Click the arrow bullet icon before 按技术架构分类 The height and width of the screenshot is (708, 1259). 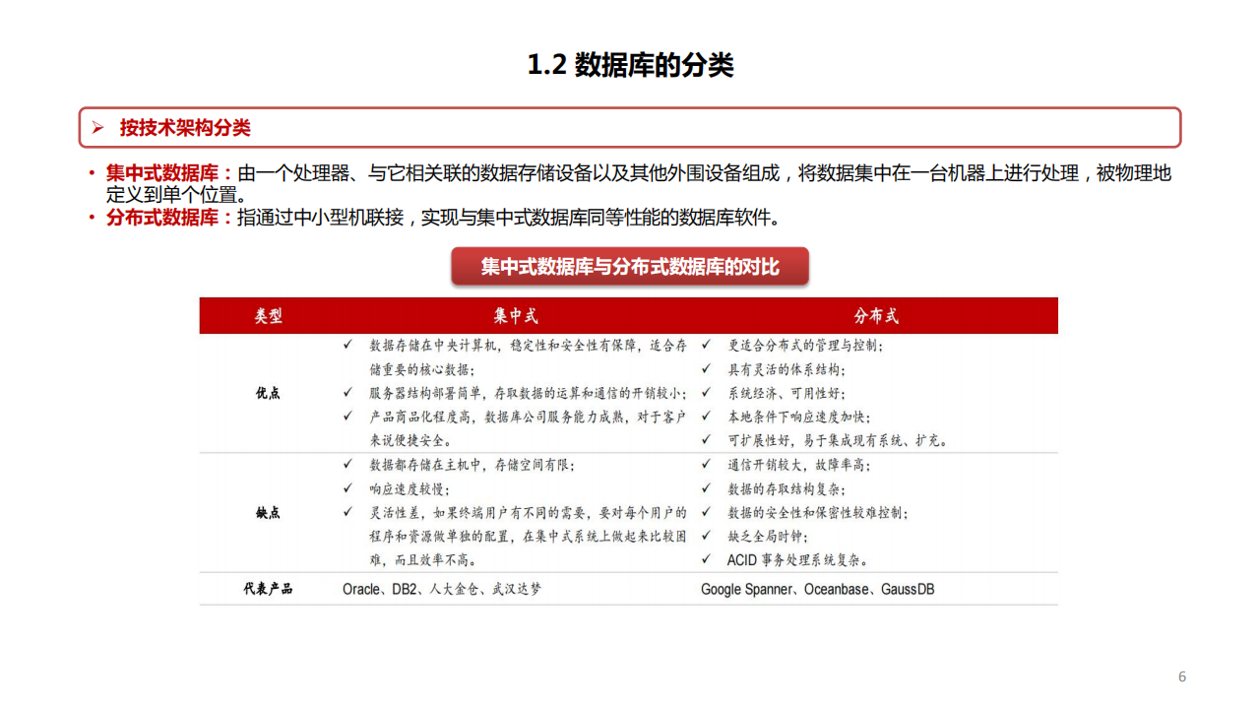click(95, 127)
